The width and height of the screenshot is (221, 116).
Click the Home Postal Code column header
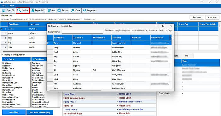[x=208, y=24]
